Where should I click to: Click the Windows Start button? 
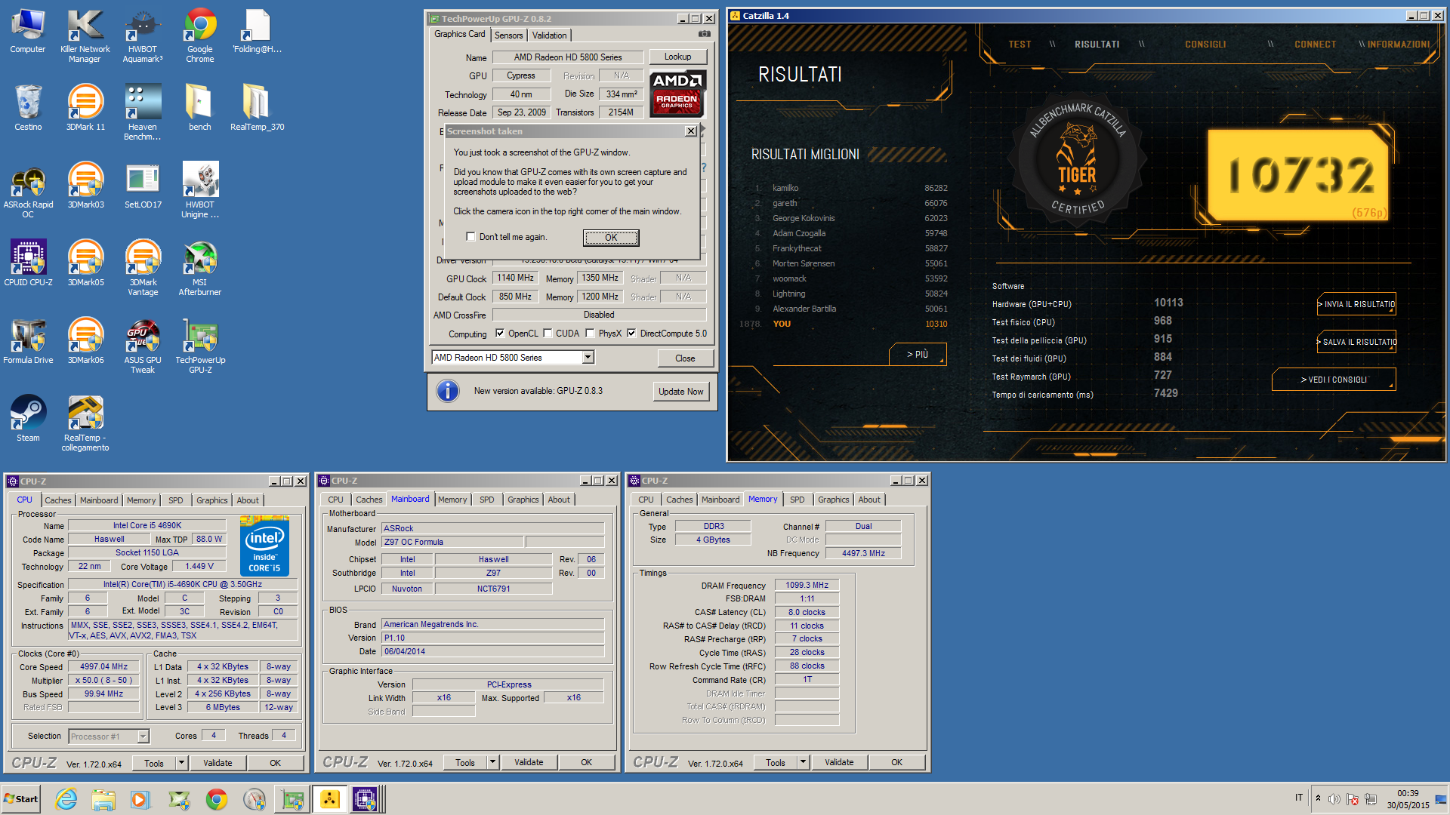pyautogui.click(x=21, y=799)
